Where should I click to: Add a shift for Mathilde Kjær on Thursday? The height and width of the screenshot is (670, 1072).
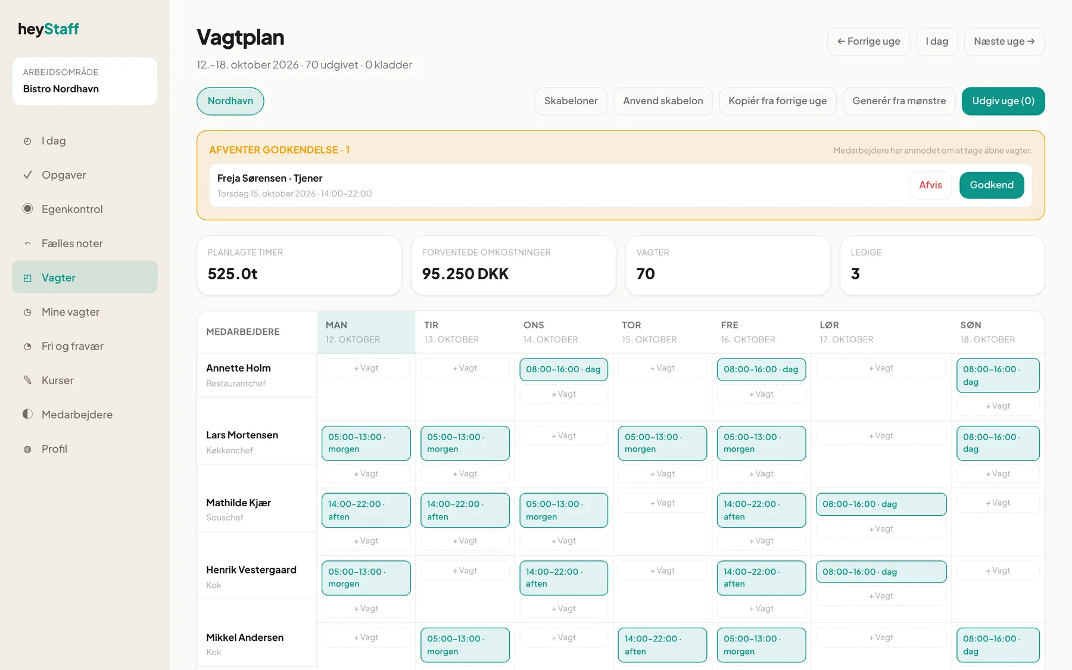pyautogui.click(x=662, y=503)
